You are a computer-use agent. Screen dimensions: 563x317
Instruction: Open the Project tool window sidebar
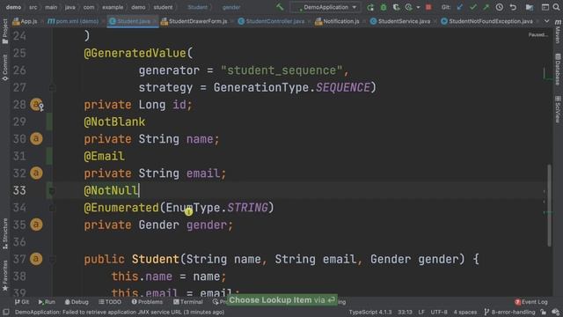click(5, 32)
